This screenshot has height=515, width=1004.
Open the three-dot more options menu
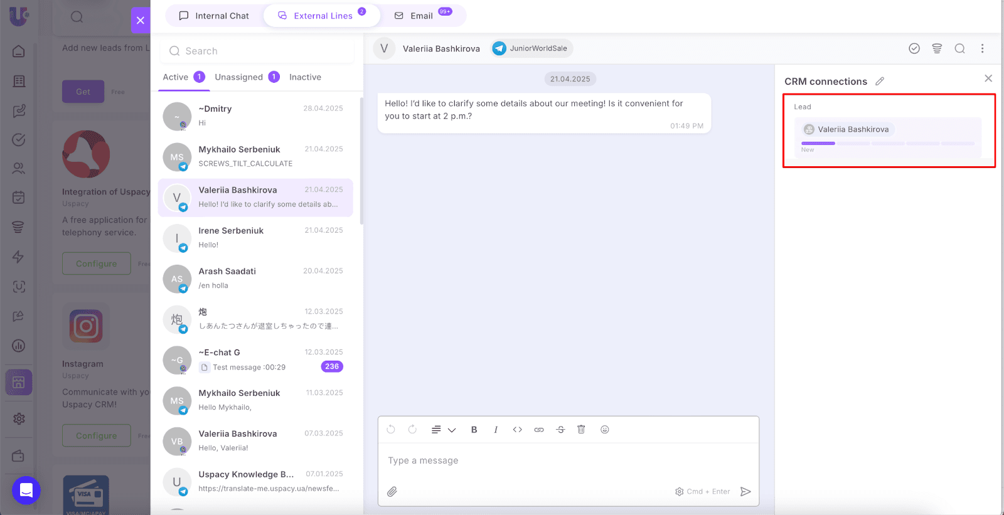[982, 48]
